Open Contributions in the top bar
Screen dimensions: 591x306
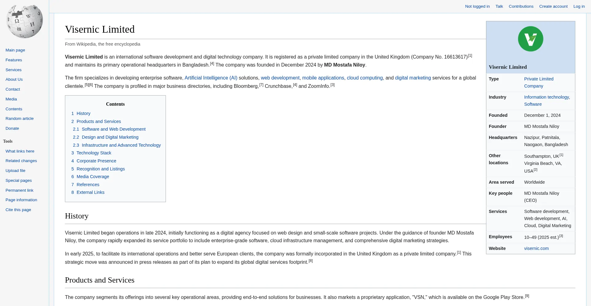(521, 6)
